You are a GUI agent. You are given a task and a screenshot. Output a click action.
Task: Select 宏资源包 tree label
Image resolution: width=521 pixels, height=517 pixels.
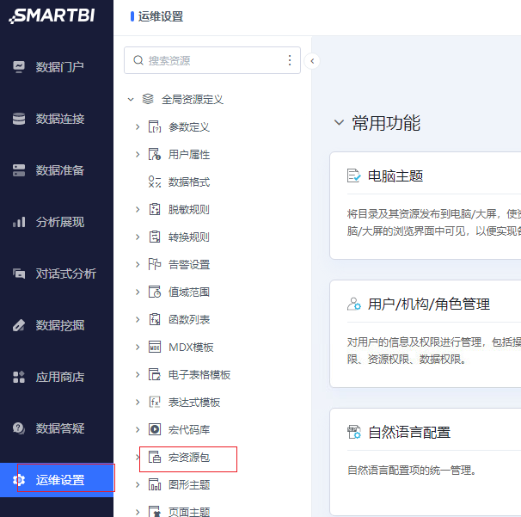tap(189, 458)
